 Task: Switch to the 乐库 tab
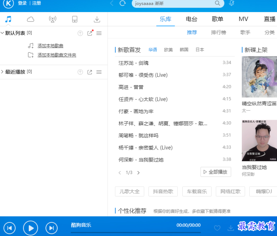[x=166, y=19]
